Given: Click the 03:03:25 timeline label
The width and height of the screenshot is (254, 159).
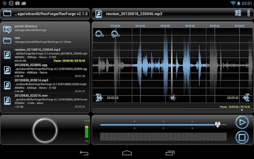Looking at the screenshot, I should coord(115,26).
